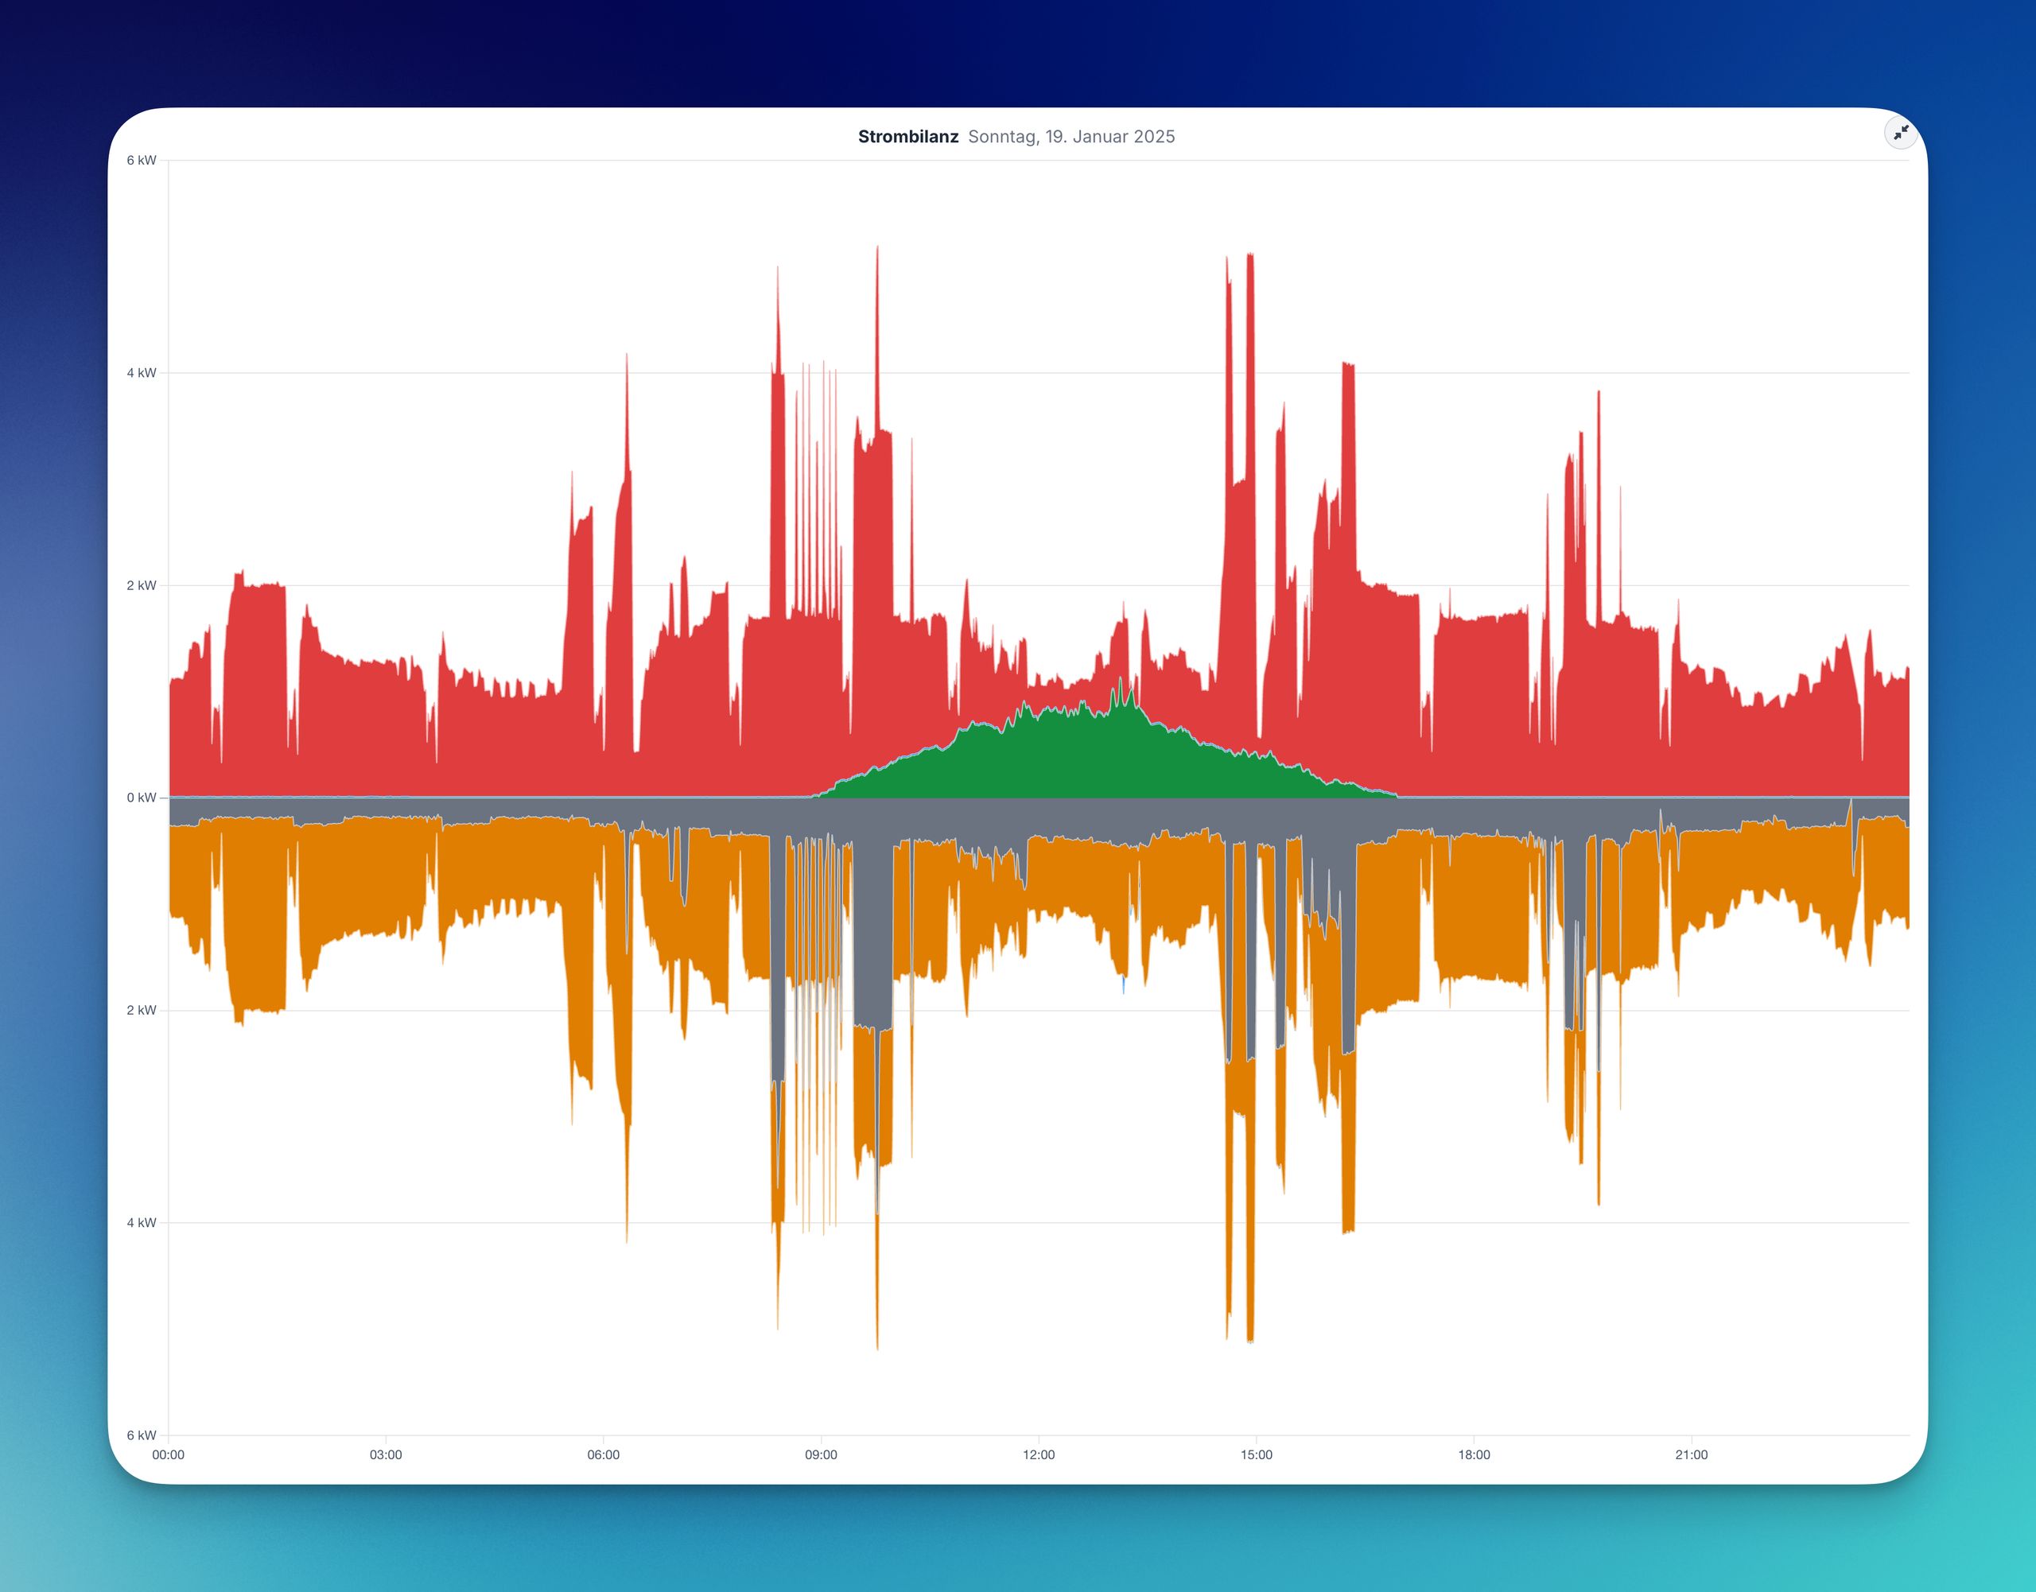Select the 21:00 time axis label
This screenshot has width=2036, height=1592.
(1691, 1455)
